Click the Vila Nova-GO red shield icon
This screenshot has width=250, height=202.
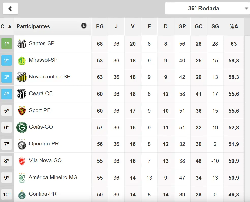pos(22,161)
